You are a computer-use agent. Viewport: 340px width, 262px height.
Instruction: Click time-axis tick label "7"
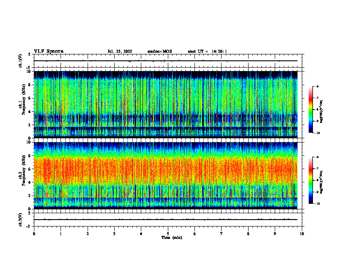point(222,234)
